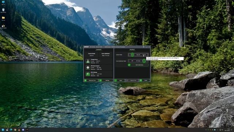Click the teal circular system tray icon
This screenshot has width=234, height=132.
(x=215, y=130)
